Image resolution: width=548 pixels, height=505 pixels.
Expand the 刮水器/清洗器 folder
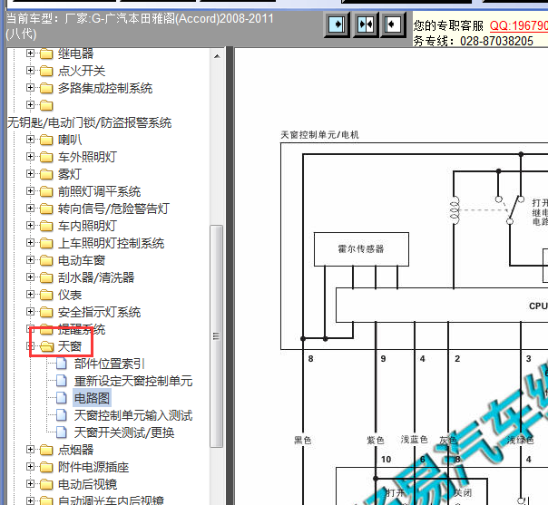pos(31,277)
